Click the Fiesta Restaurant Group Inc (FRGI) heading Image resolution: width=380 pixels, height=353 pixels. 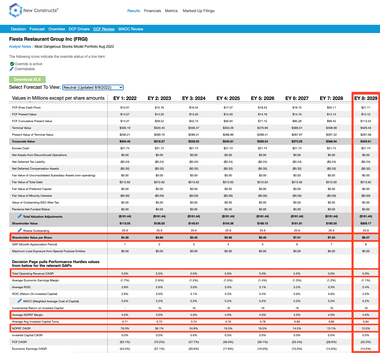click(48, 39)
